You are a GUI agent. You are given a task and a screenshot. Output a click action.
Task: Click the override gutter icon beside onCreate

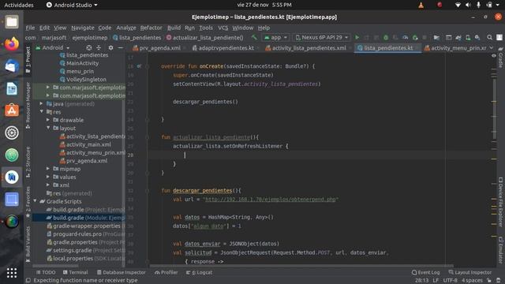139,66
